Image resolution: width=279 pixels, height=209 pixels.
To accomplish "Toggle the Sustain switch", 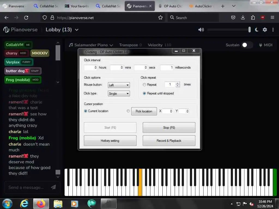I will [x=247, y=45].
